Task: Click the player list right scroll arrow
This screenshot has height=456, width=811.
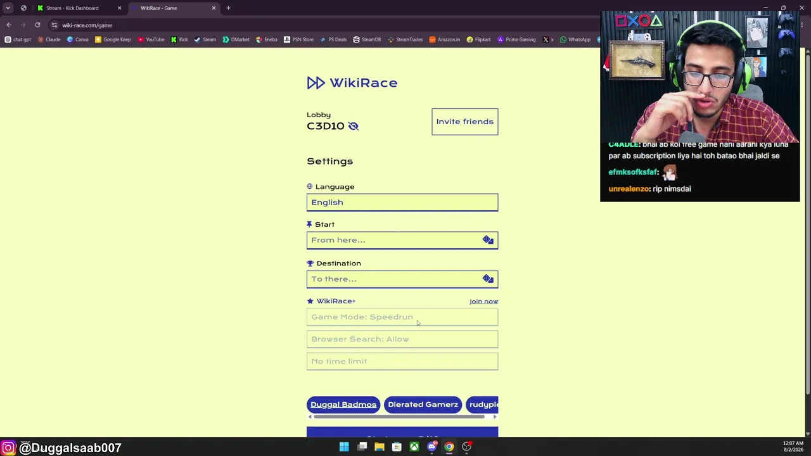Action: (x=495, y=417)
